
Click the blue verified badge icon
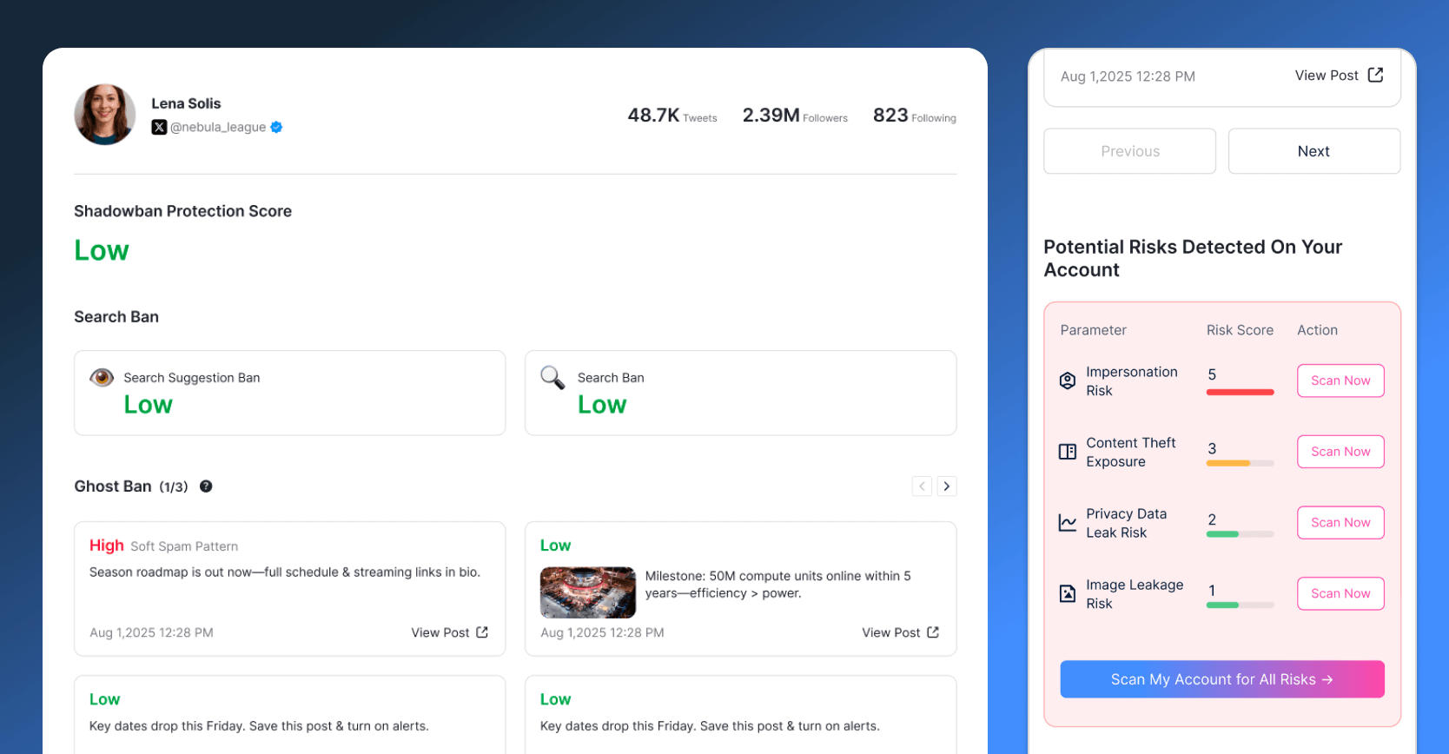pyautogui.click(x=276, y=127)
